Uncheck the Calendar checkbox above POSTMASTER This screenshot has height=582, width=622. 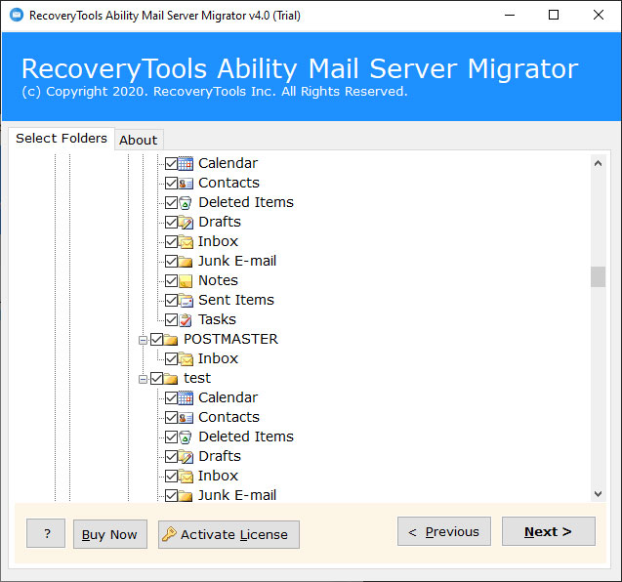(x=172, y=163)
